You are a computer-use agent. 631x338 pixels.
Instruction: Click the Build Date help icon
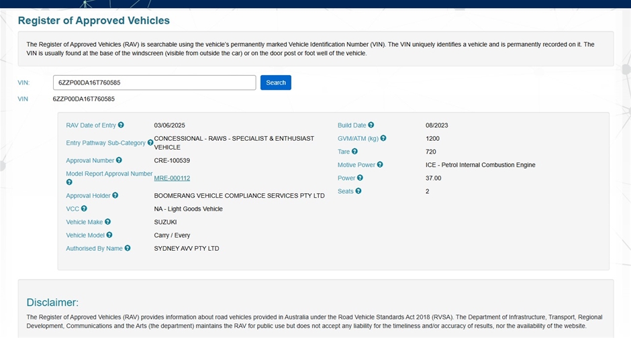pos(371,125)
